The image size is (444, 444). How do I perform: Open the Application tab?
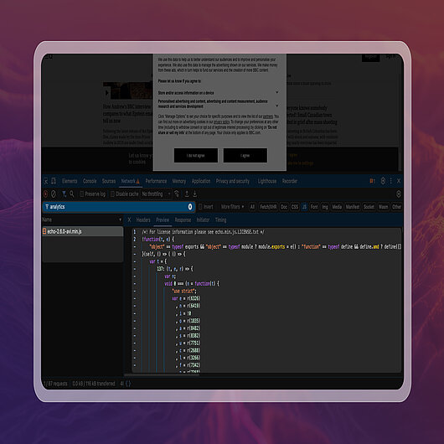point(201,181)
